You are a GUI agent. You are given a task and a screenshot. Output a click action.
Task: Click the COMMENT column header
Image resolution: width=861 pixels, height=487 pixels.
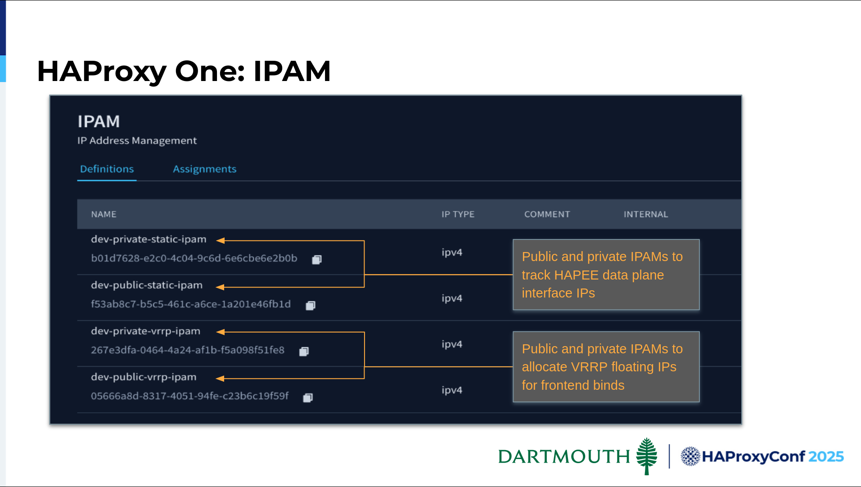click(547, 214)
